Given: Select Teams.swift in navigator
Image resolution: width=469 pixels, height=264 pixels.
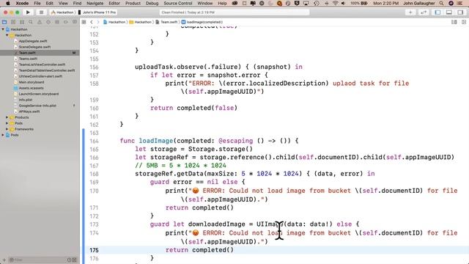Looking at the screenshot, I should (x=28, y=59).
